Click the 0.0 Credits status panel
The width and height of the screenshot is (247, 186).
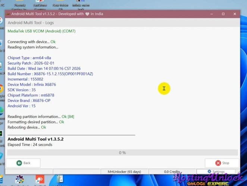point(172,171)
